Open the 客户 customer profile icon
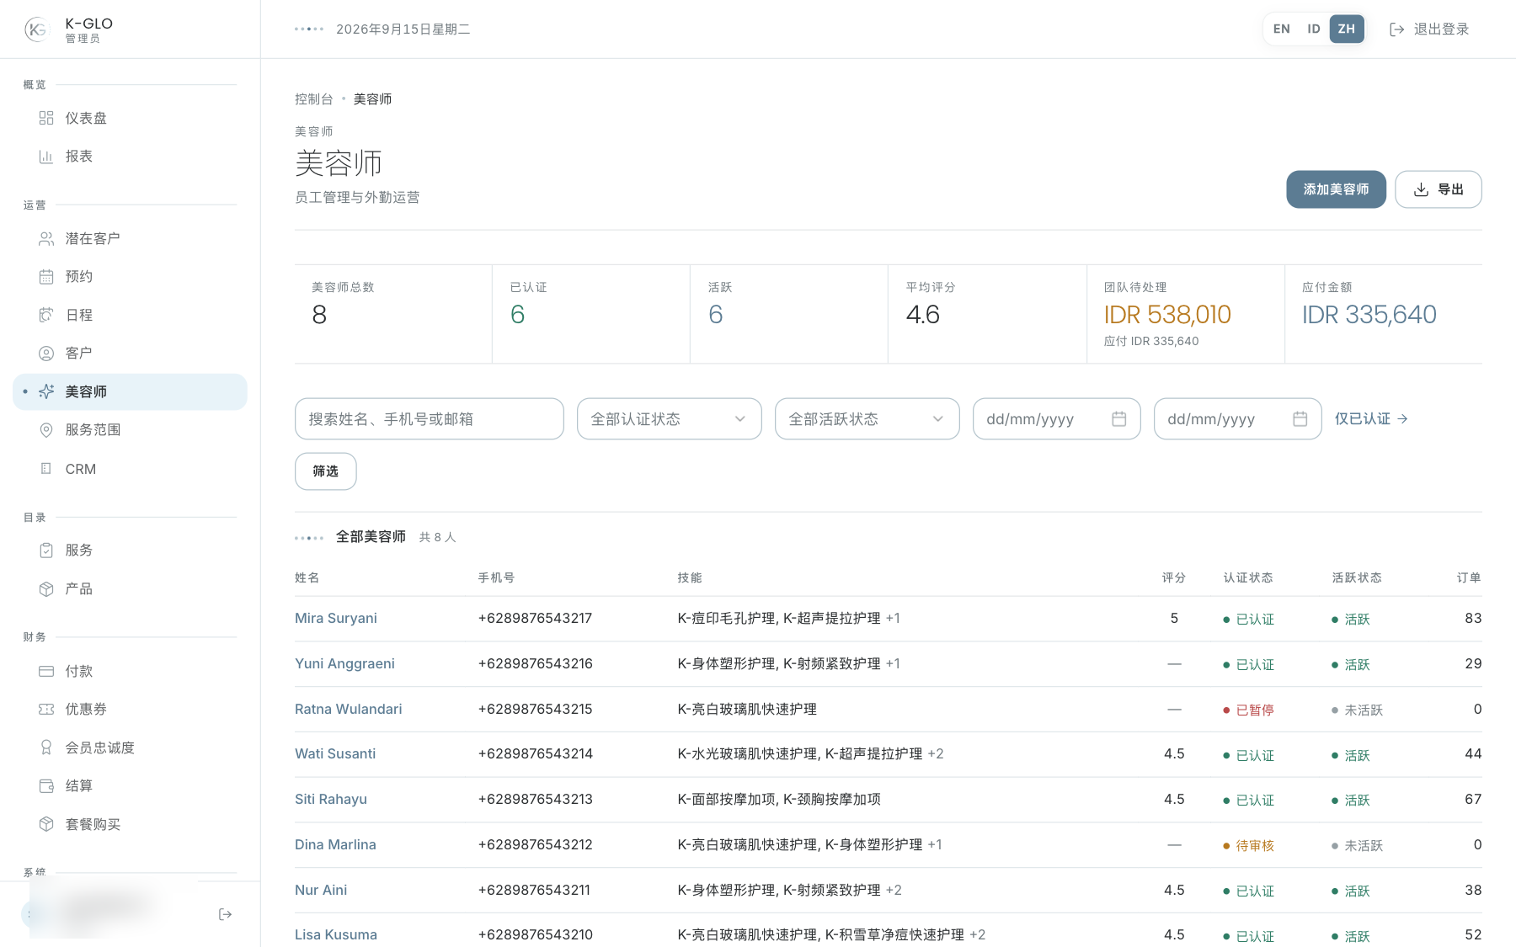The height and width of the screenshot is (947, 1516). click(x=46, y=354)
